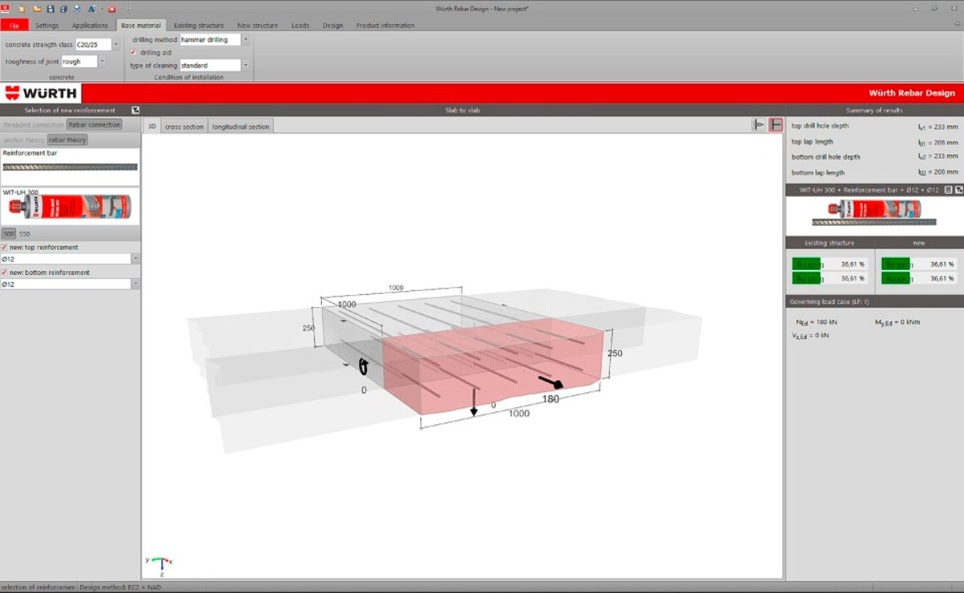Click the open folder icon
Screen dimensions: 964x593
point(36,9)
